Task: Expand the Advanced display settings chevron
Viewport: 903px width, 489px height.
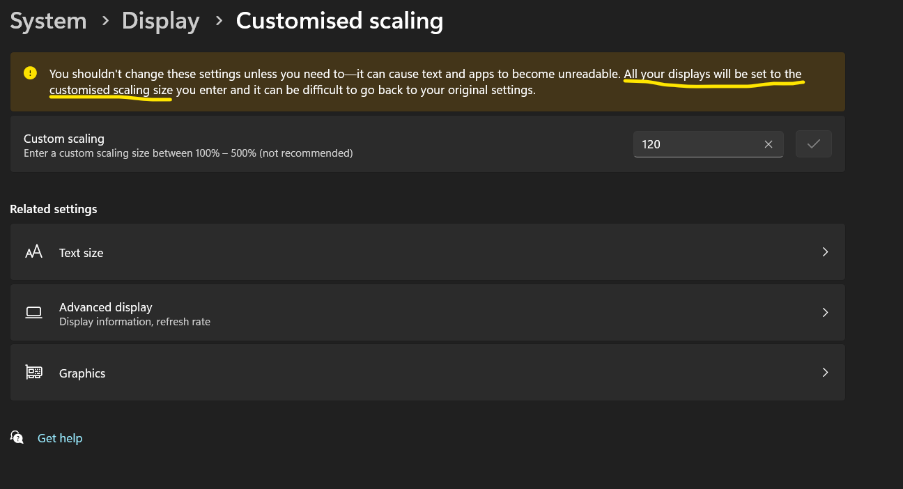Action: coord(825,312)
